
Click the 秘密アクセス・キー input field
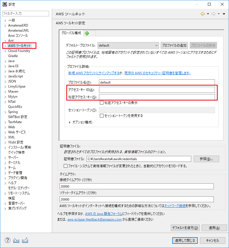click(x=157, y=97)
